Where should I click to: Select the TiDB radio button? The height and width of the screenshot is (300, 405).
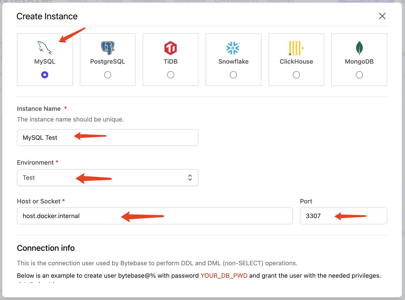(x=171, y=75)
